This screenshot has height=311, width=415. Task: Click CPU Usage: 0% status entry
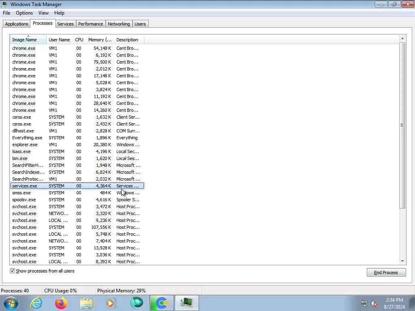(x=61, y=291)
